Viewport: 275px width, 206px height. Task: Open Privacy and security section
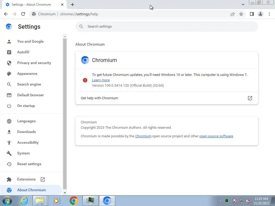coord(34,63)
